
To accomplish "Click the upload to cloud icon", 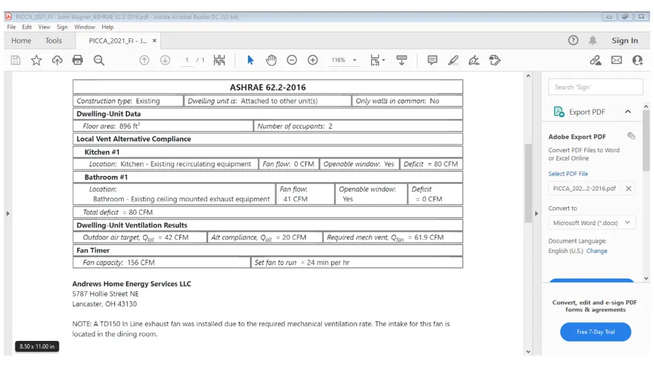I will click(x=57, y=61).
